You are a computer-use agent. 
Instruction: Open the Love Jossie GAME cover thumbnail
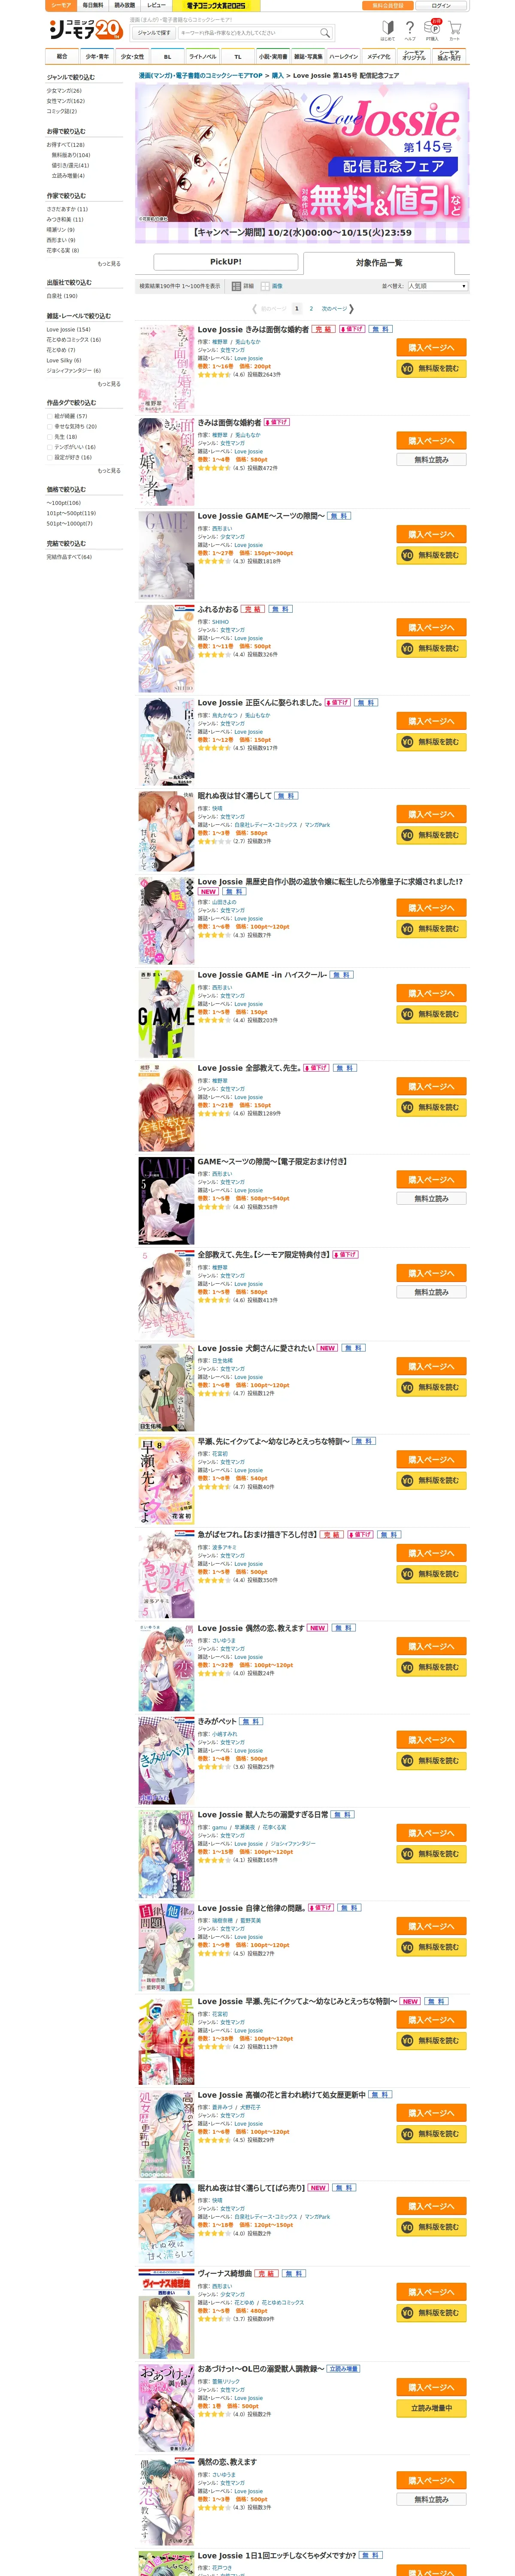point(166,556)
